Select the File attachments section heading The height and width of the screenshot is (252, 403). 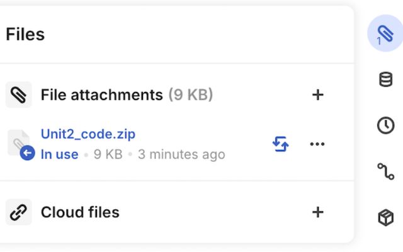(101, 95)
